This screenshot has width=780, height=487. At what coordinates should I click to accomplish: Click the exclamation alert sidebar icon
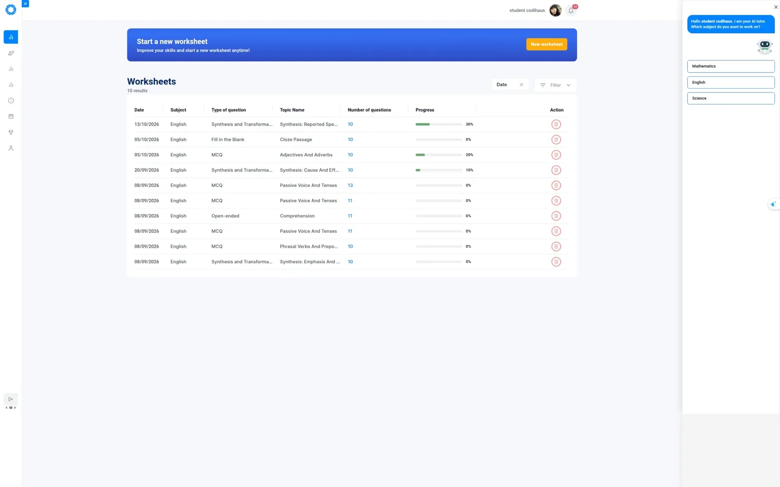11,101
